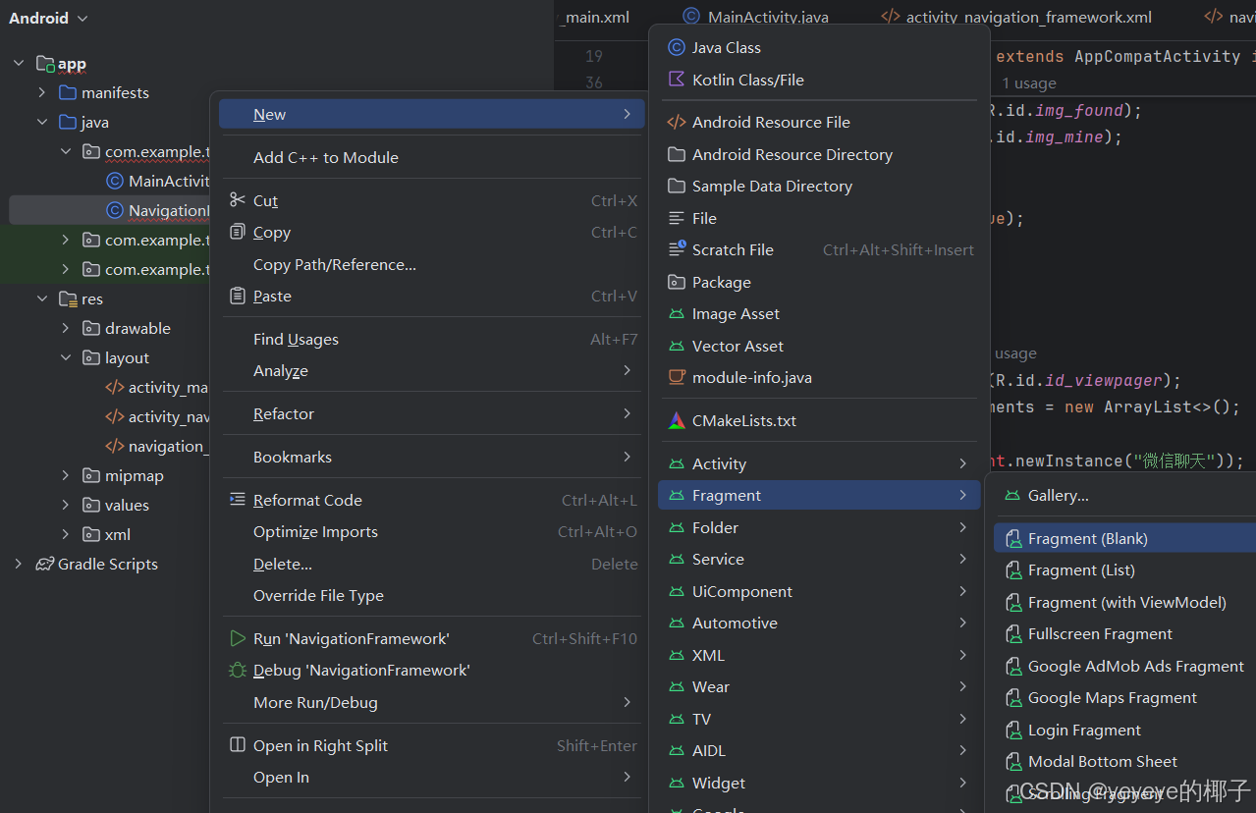Expand the mipmap folder
The height and width of the screenshot is (813, 1256).
click(x=66, y=475)
